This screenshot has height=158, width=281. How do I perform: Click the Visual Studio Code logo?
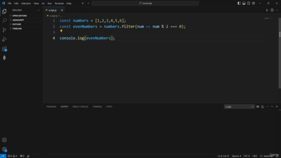tap(3, 3)
